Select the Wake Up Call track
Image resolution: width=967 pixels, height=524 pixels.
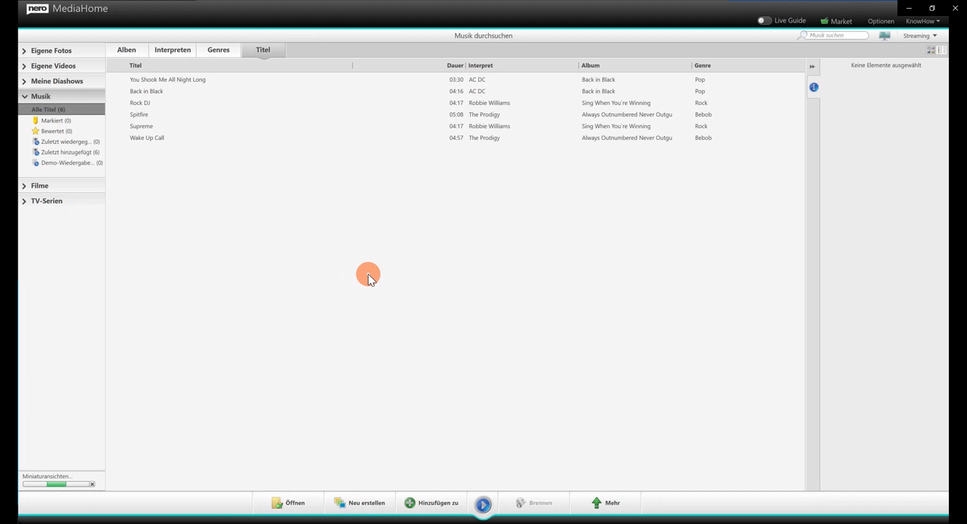147,138
